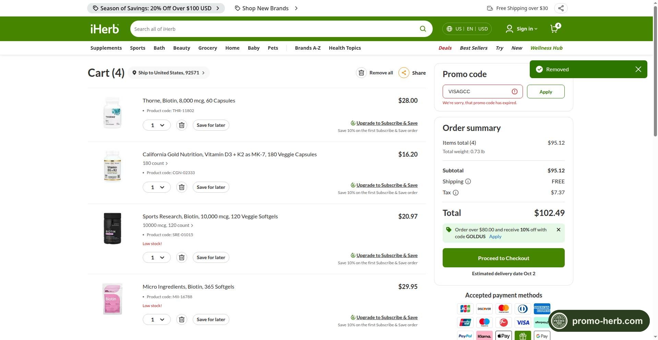Click the Shipping info icon
The width and height of the screenshot is (658, 340).
[x=468, y=181]
